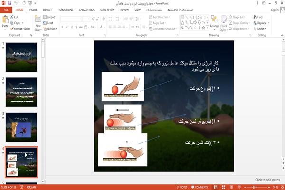Image resolution: width=285 pixels, height=190 pixels.
Task: Increase font size button
Action: pos(93,19)
